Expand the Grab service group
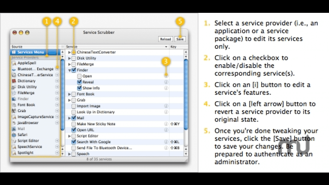329x185 pixels. coord(70,100)
